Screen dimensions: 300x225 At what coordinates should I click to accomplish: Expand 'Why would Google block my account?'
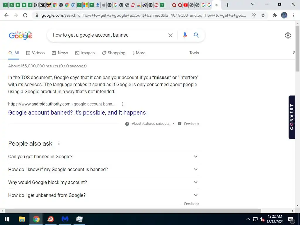tap(104, 182)
